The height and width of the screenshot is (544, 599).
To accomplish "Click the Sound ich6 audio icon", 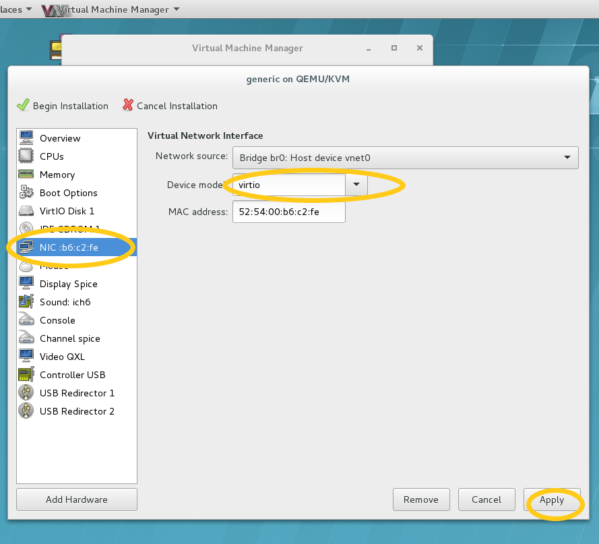I will tap(26, 301).
